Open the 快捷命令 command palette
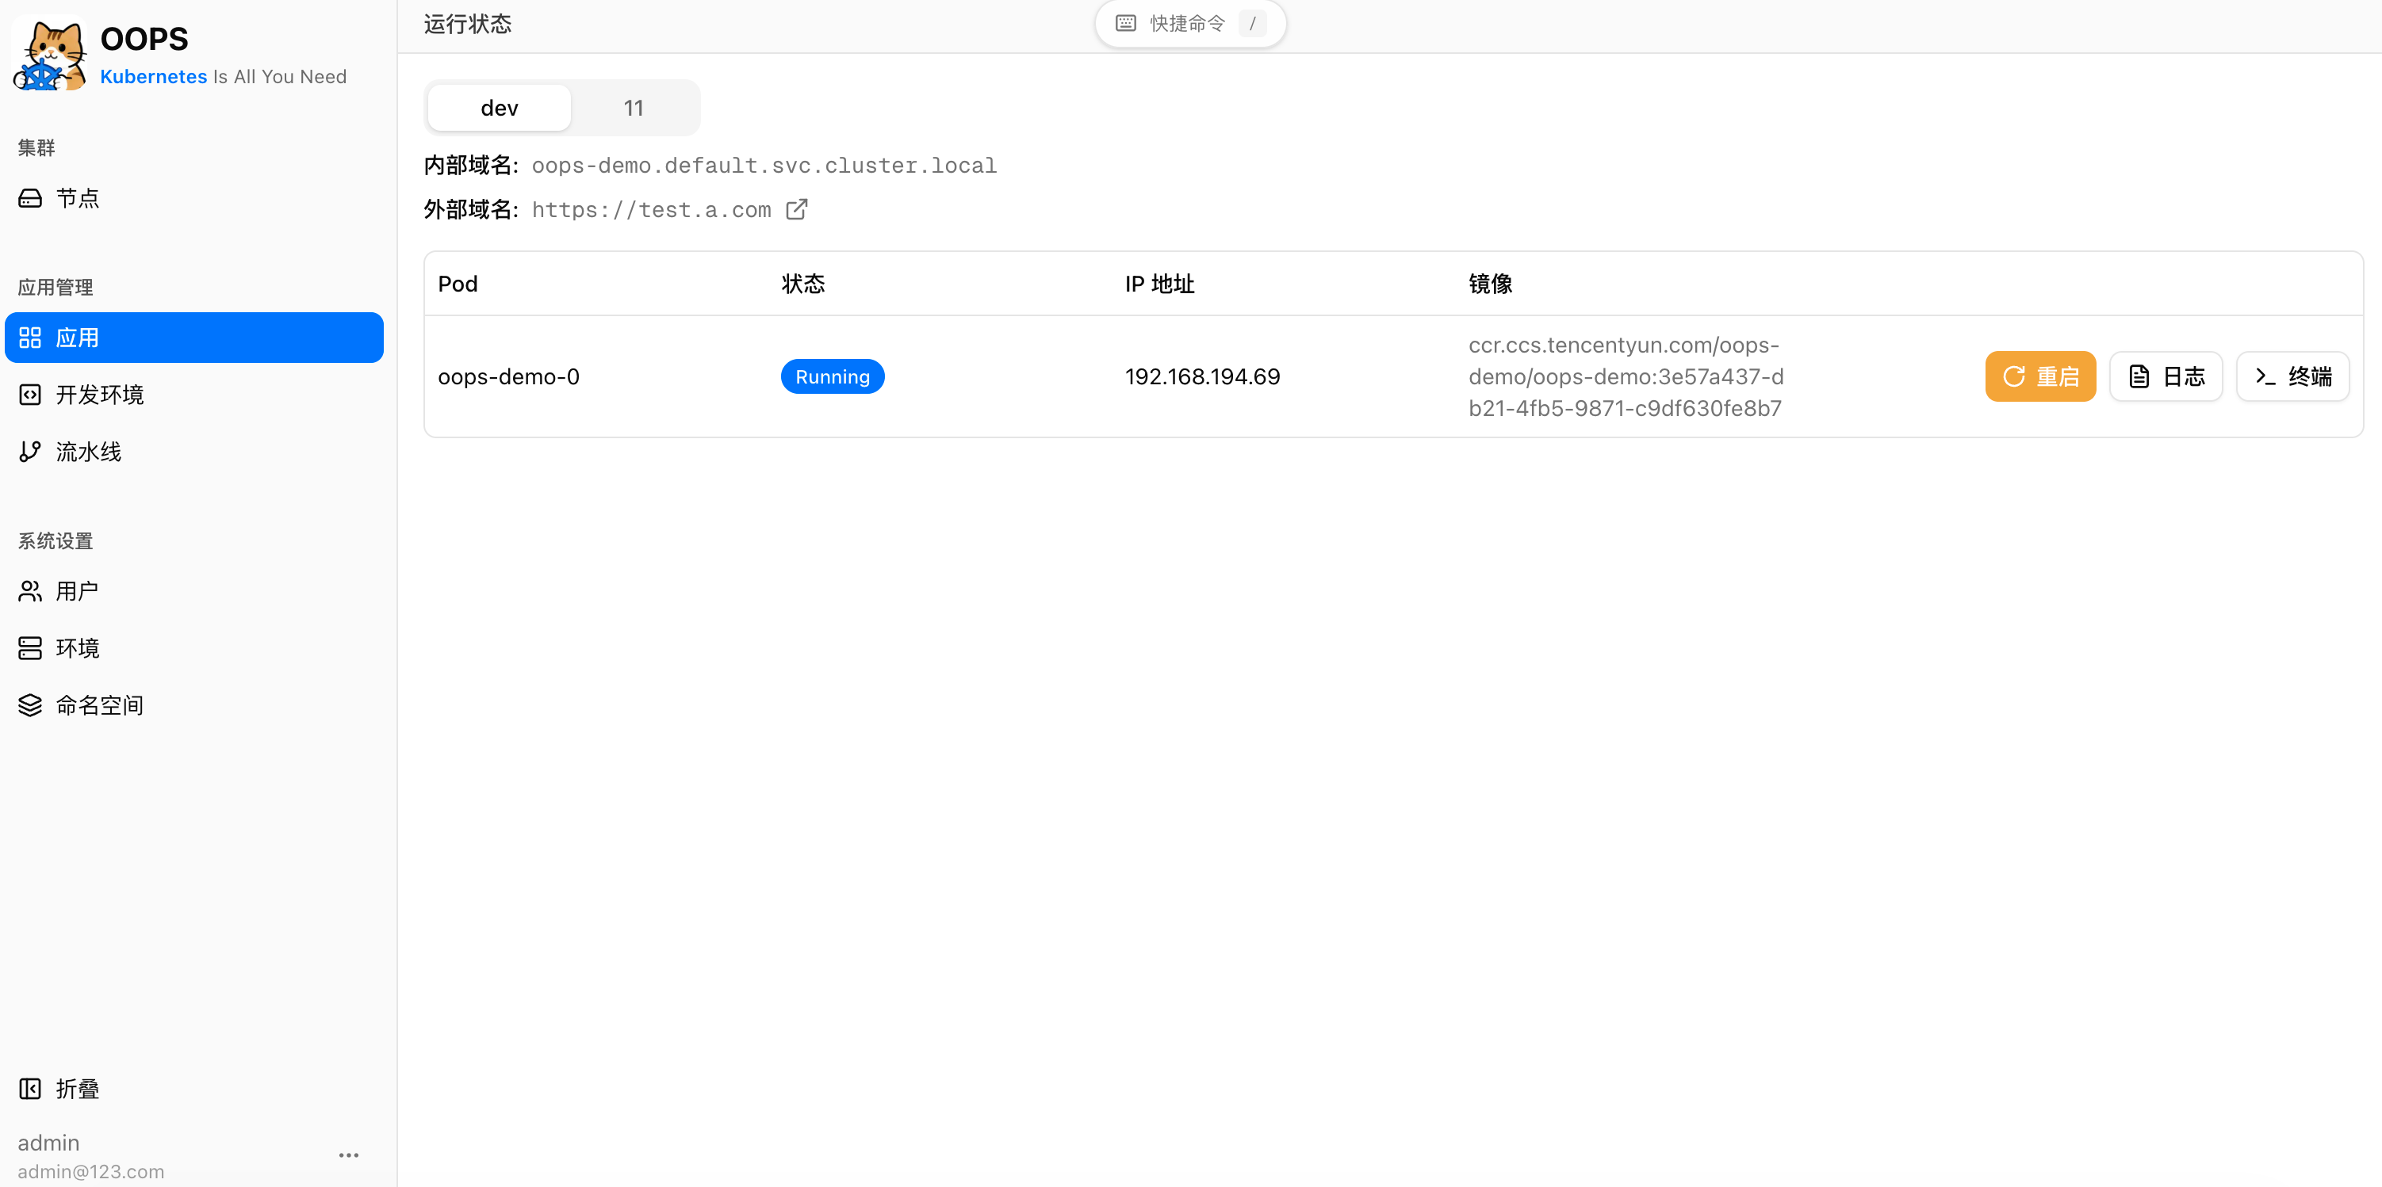The height and width of the screenshot is (1187, 2382). coord(1190,23)
